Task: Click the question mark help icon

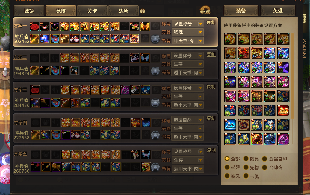Action: [x=143, y=11]
